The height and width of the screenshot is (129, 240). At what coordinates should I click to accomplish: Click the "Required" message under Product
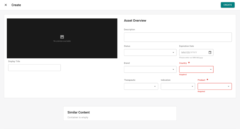201,92
